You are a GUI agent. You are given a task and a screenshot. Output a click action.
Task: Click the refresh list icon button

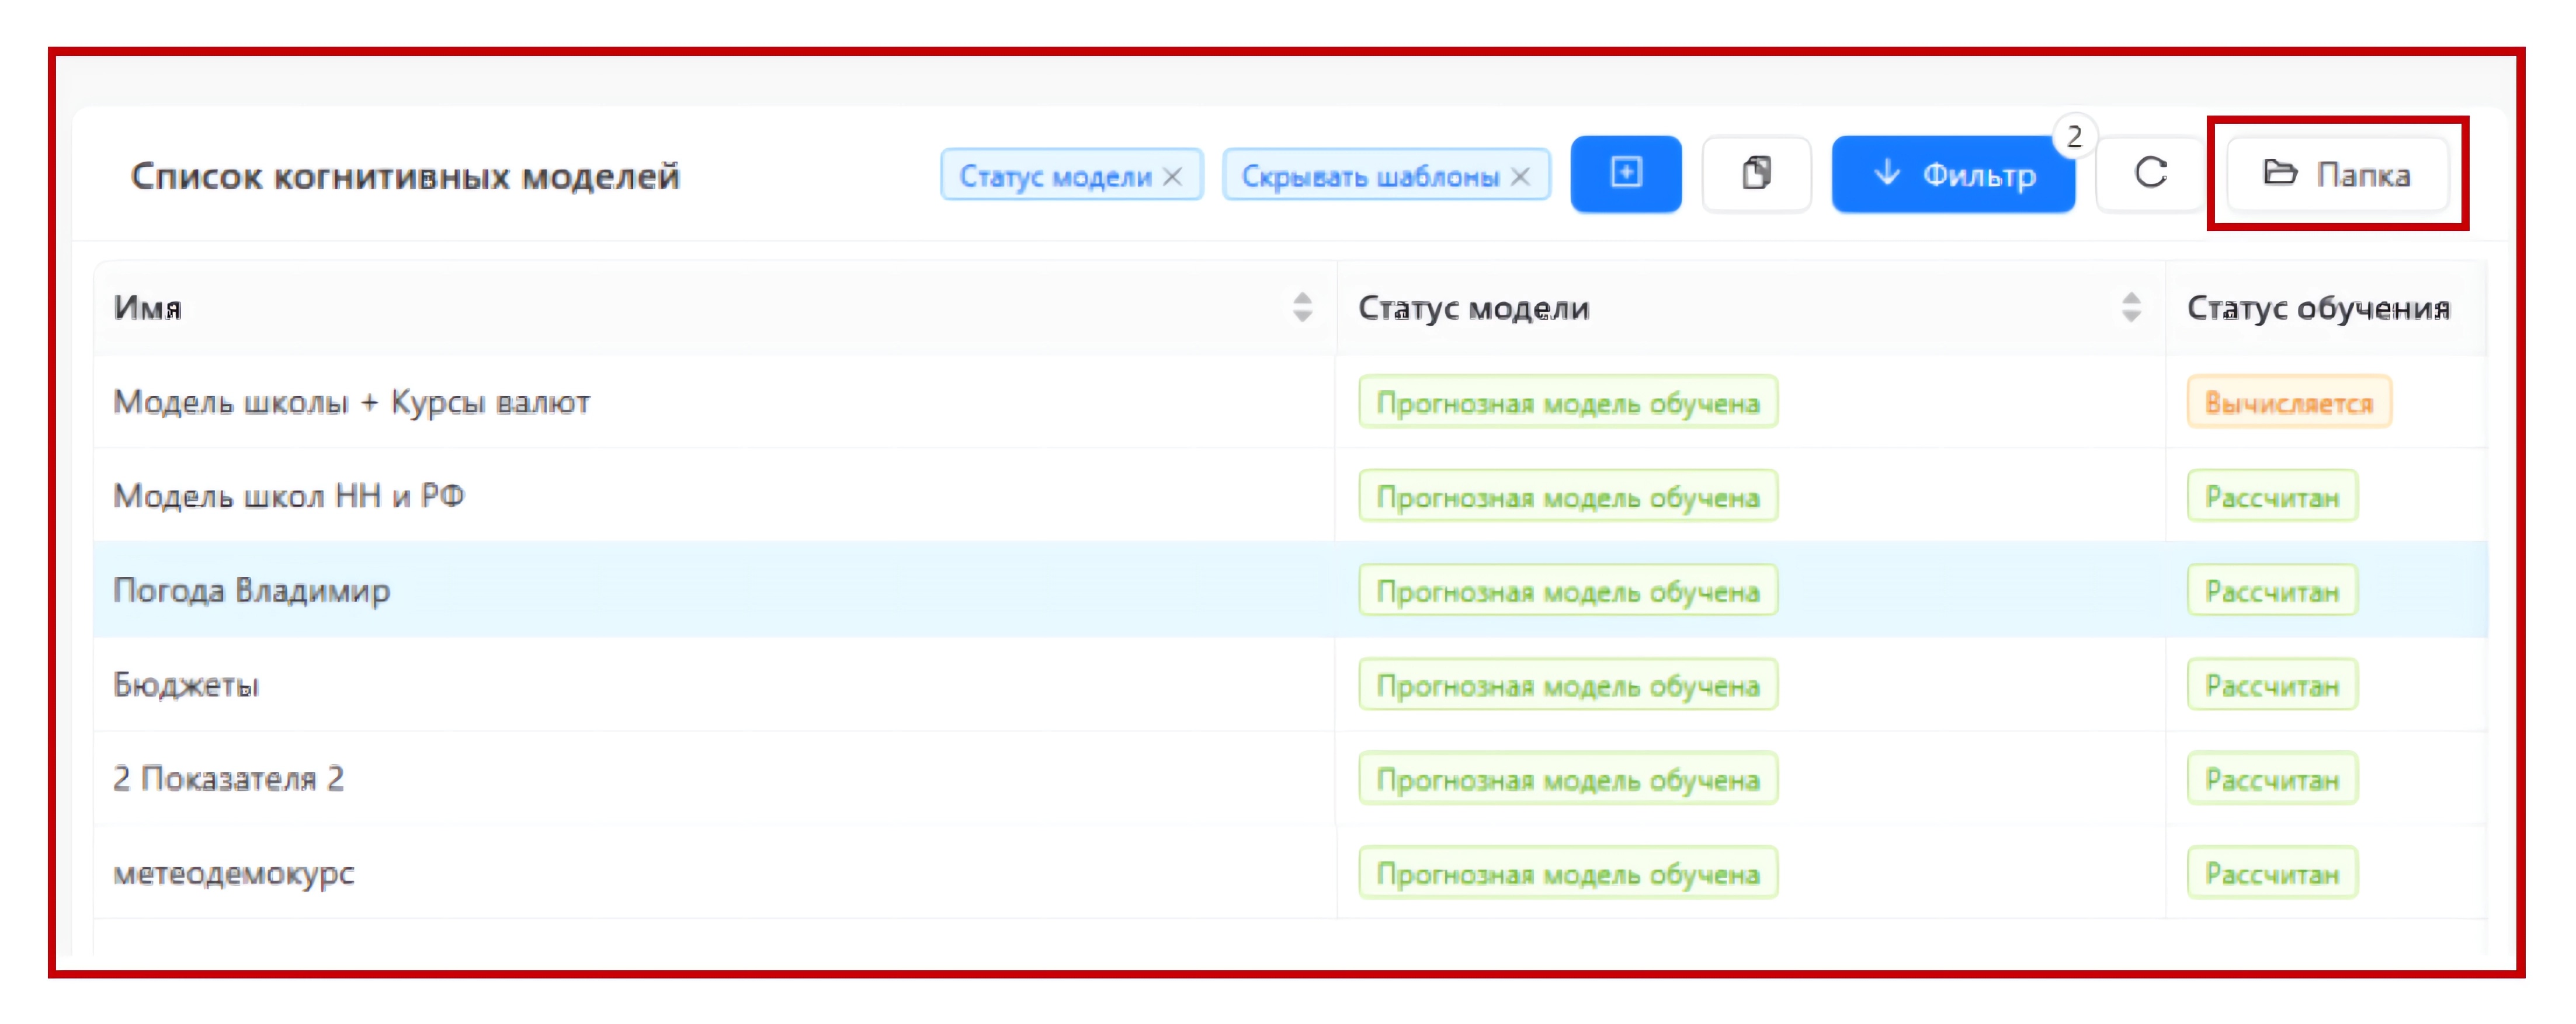pos(2150,174)
